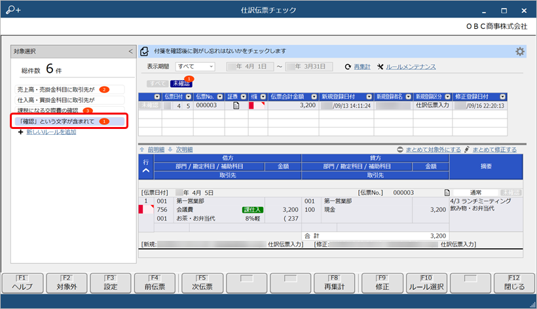Click まとめて対象外にする link

coord(434,149)
